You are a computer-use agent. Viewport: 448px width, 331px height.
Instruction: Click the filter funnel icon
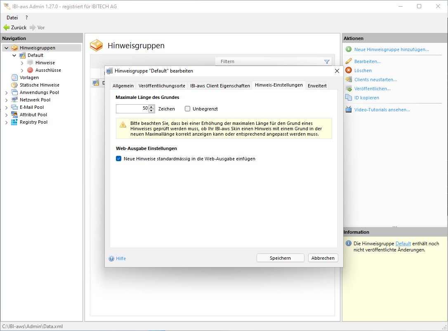tap(327, 62)
